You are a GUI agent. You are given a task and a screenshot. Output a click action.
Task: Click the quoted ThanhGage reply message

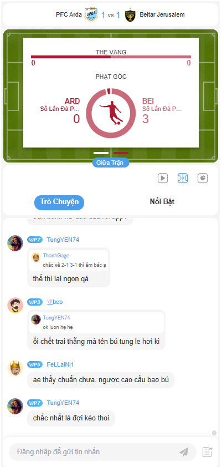pos(69,261)
